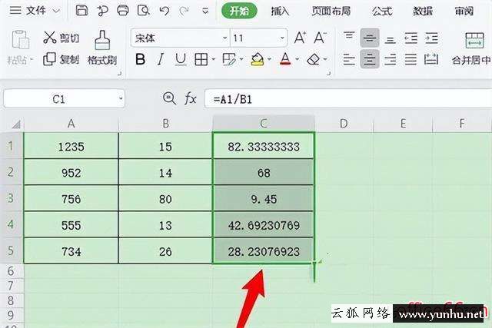The image size is (492, 328).
Task: Click Merge and Center (合并居中) button
Action: [471, 48]
